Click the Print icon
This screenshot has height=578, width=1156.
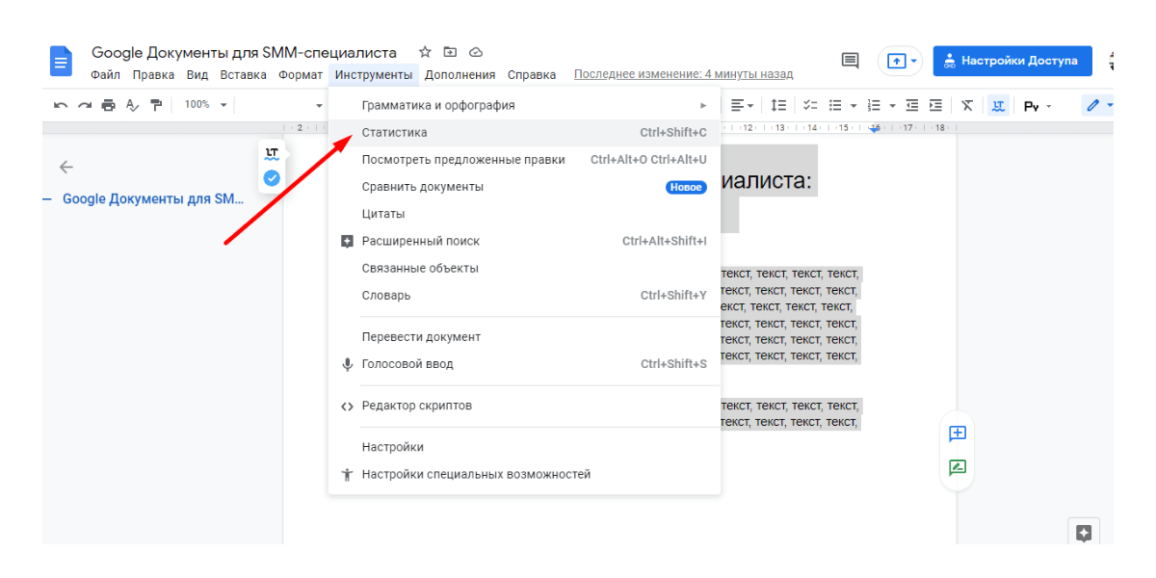coord(108,105)
